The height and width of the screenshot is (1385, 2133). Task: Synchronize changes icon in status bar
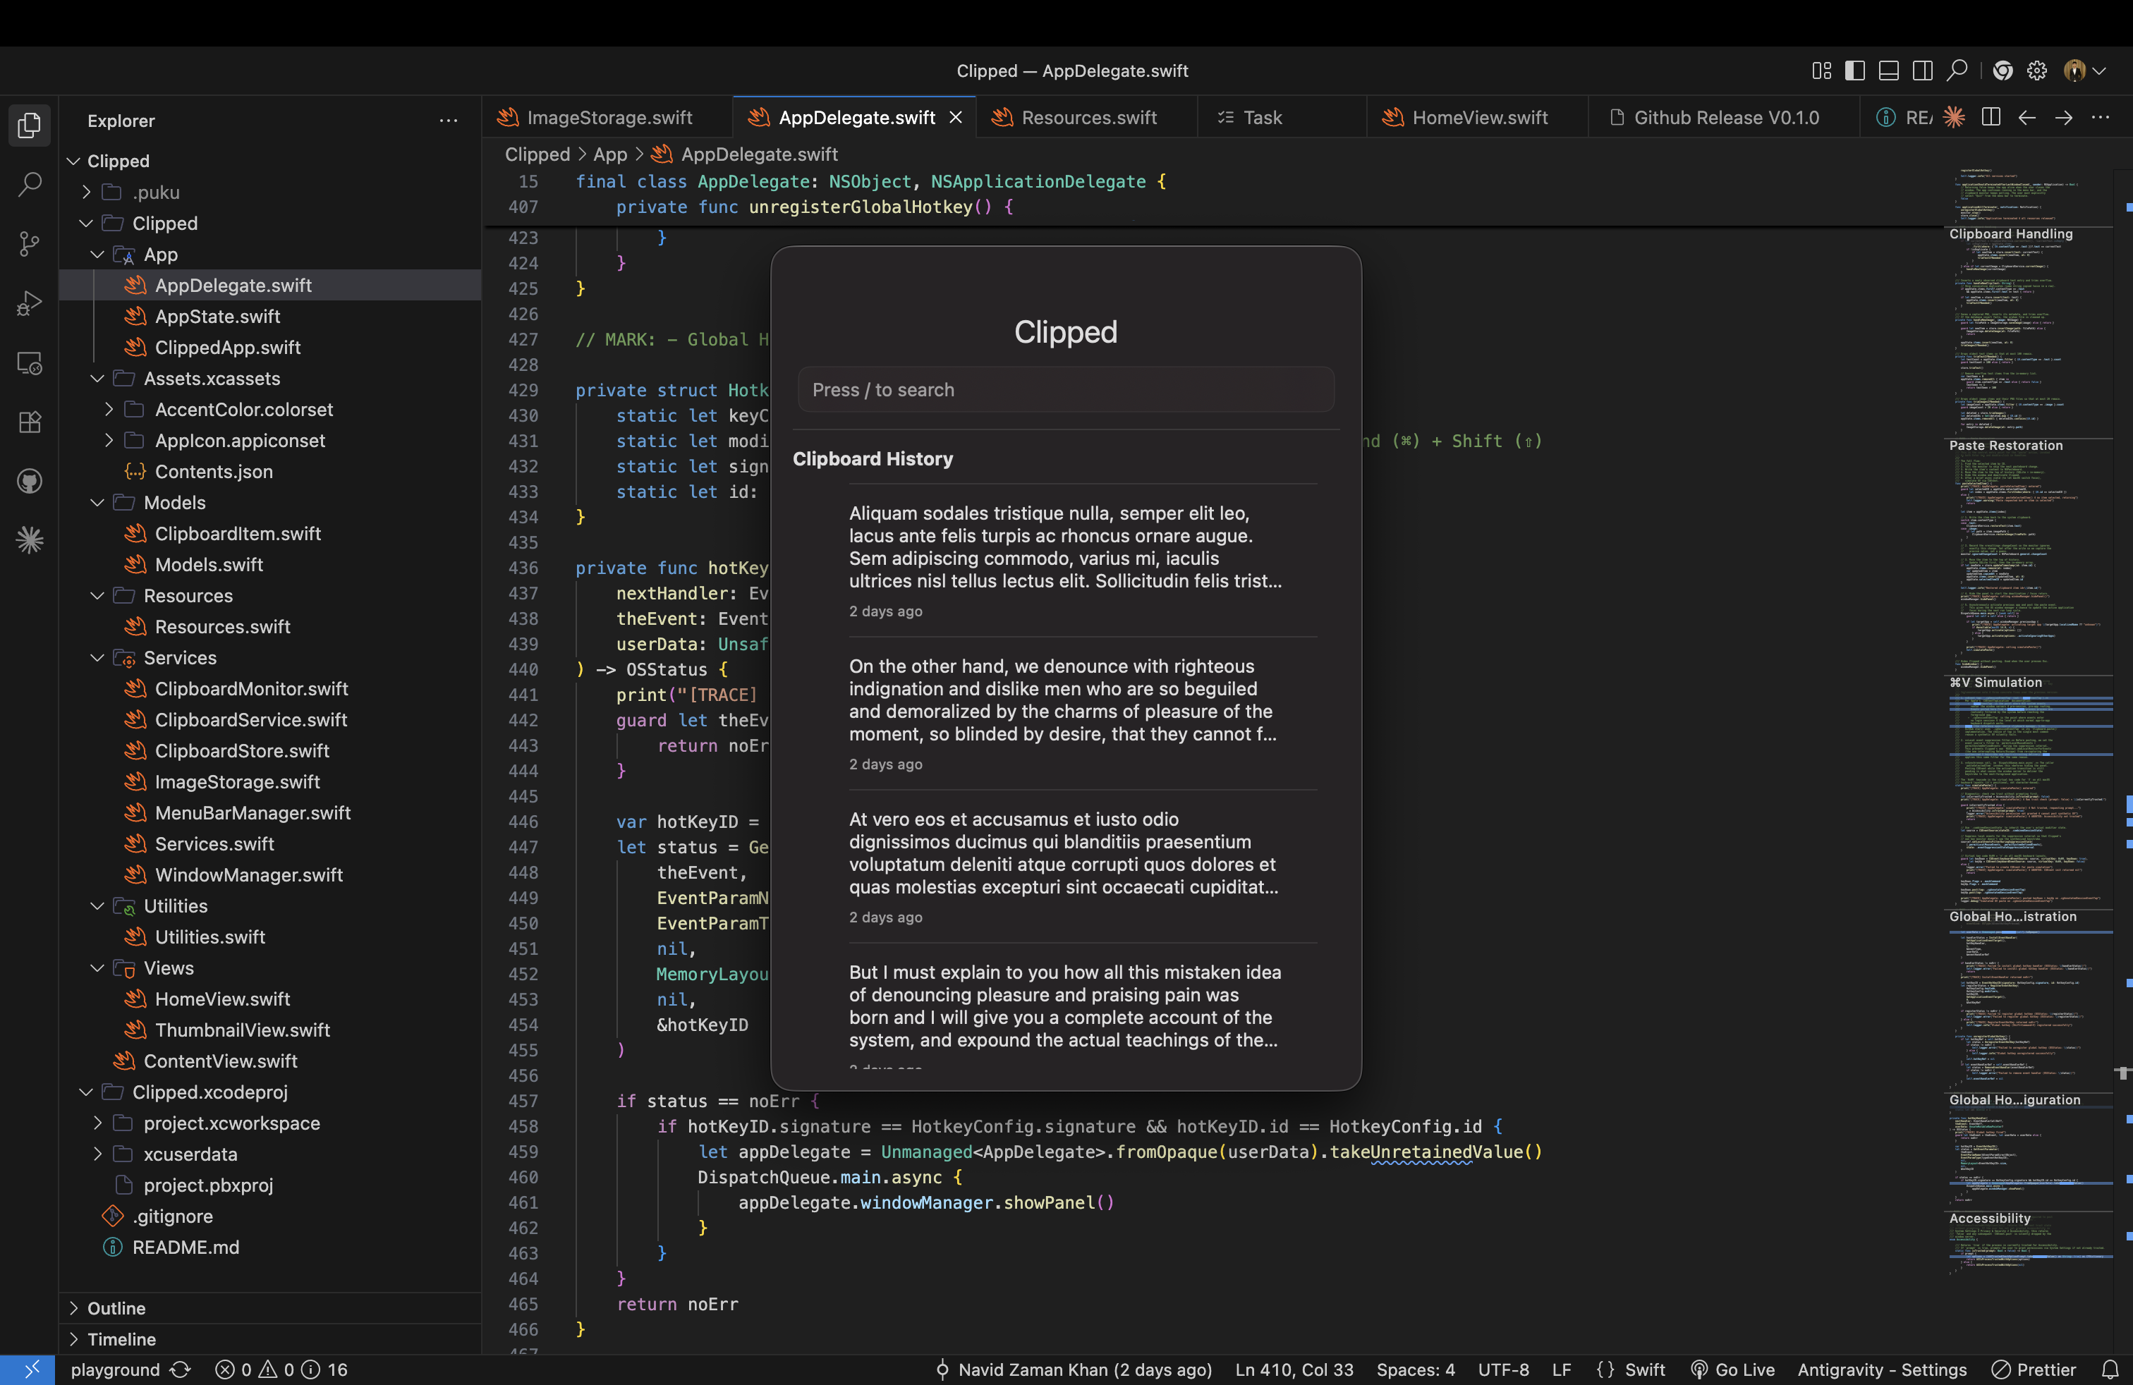point(180,1369)
